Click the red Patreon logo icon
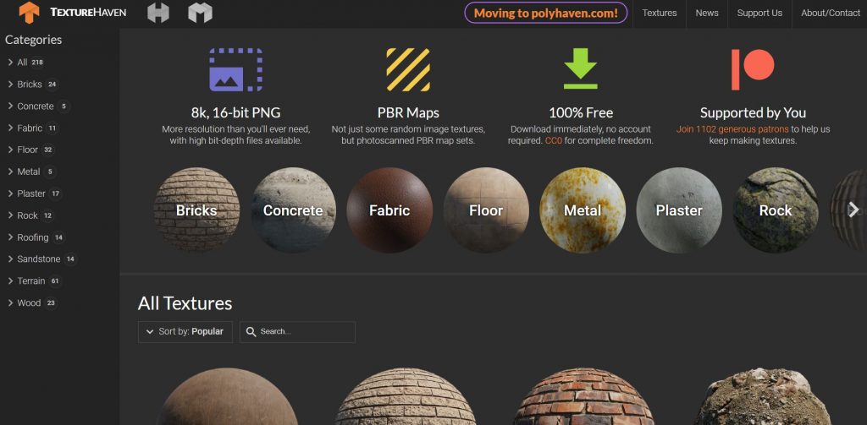The height and width of the screenshot is (425, 867). tap(753, 69)
